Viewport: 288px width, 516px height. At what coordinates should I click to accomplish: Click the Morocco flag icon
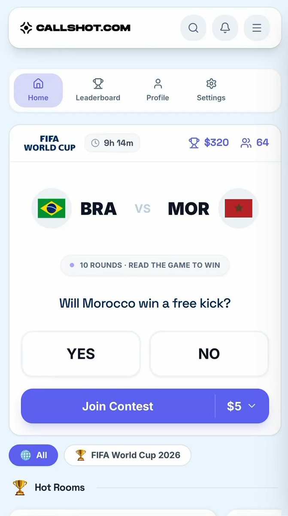(x=239, y=208)
